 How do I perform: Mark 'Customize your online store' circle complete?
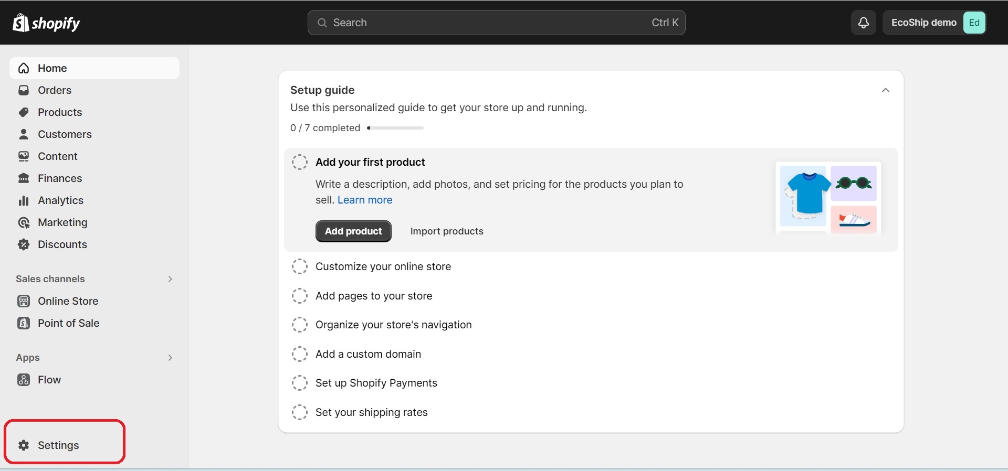click(300, 266)
